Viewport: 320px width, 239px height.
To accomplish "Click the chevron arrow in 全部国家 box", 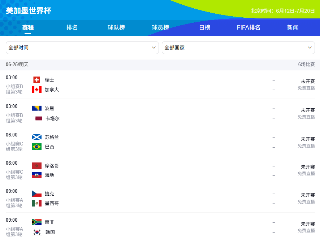I will (310, 48).
